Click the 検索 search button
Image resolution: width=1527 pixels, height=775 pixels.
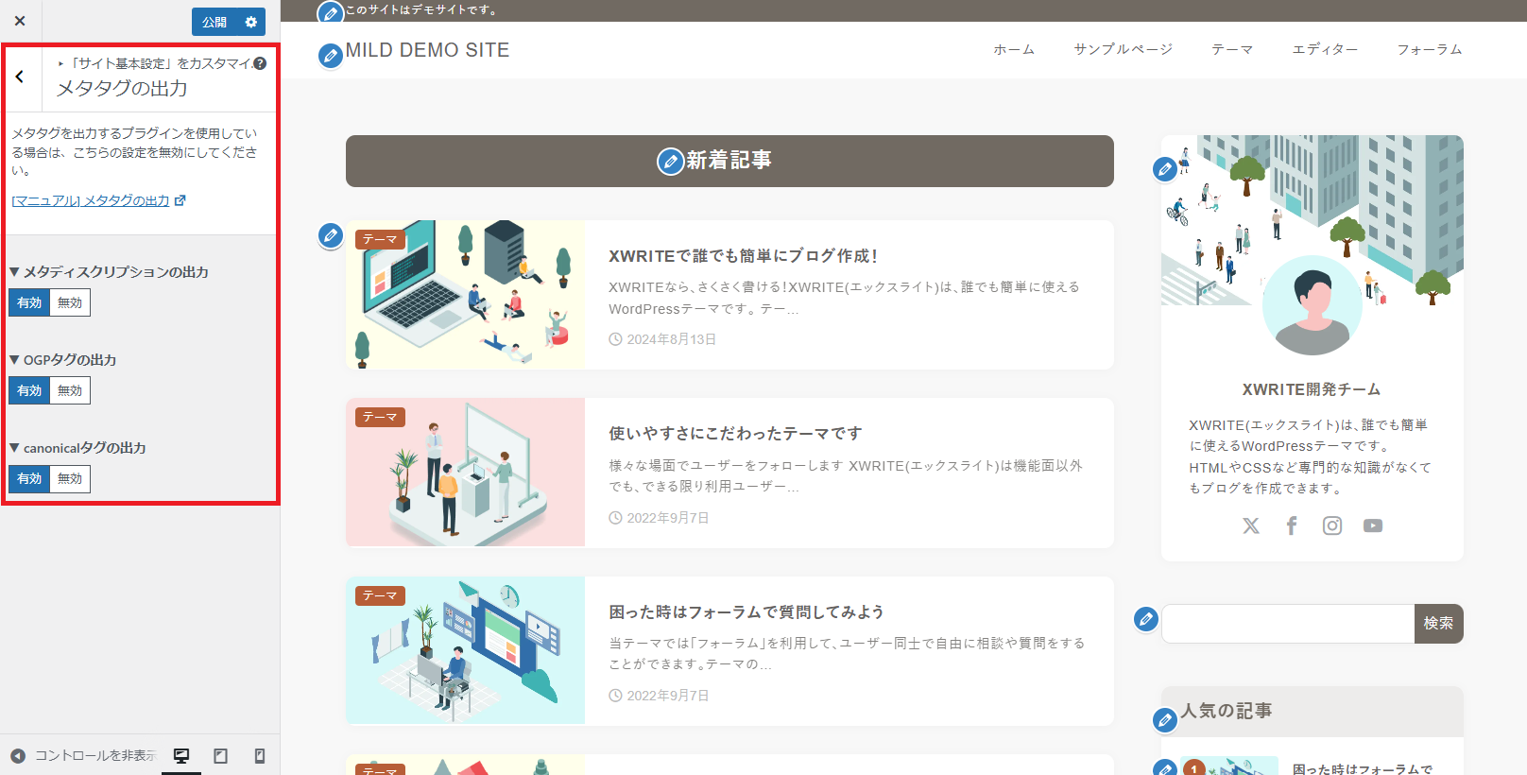coord(1439,624)
